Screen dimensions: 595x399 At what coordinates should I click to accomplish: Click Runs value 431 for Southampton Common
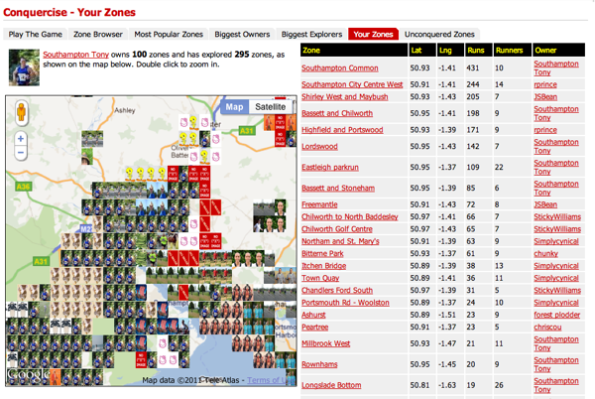473,67
